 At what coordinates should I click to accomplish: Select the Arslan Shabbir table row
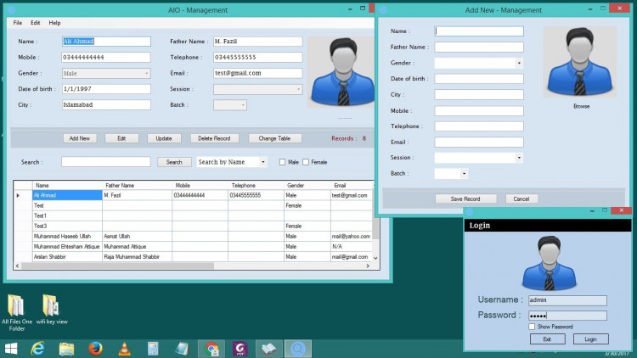pos(193,257)
